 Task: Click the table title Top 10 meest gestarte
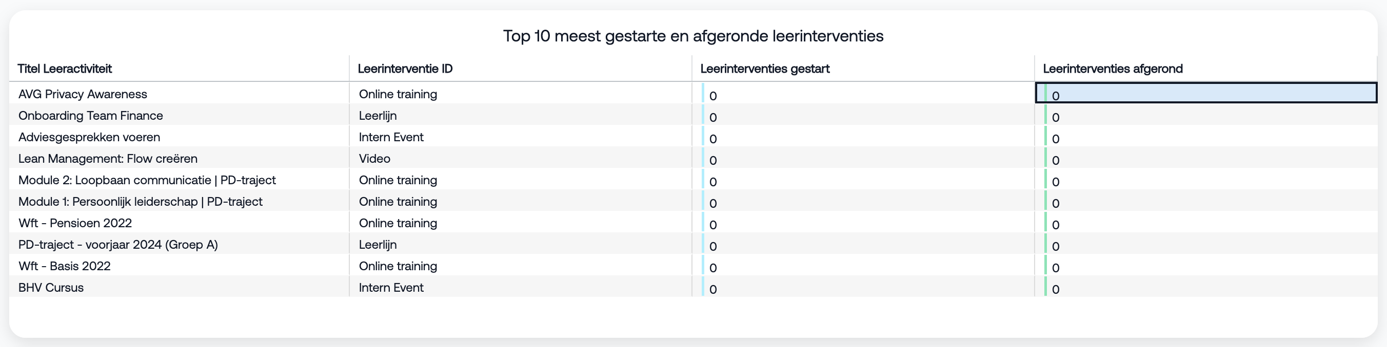click(x=693, y=36)
